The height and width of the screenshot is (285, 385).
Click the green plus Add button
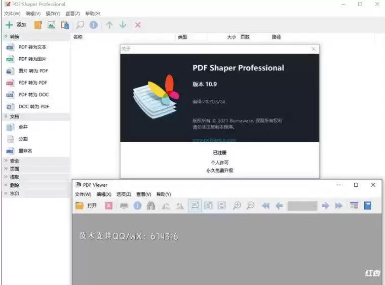[x=16, y=25]
